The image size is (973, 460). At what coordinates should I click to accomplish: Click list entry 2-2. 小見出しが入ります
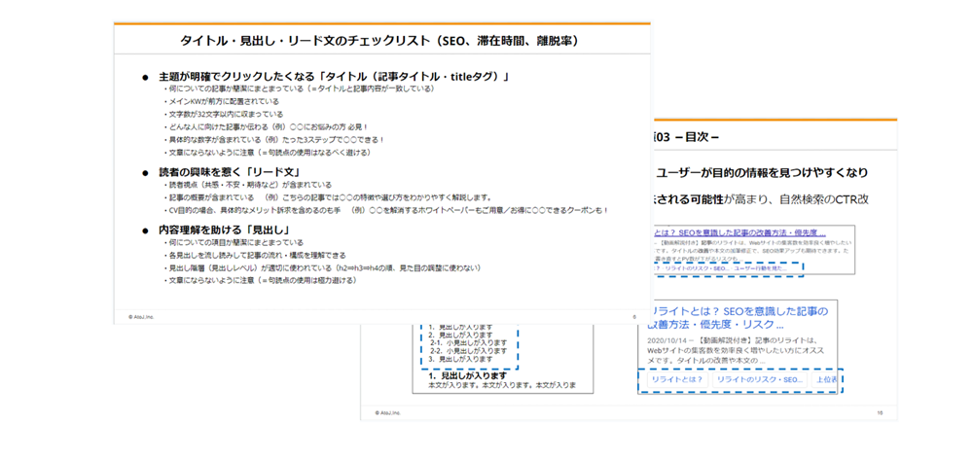click(469, 350)
